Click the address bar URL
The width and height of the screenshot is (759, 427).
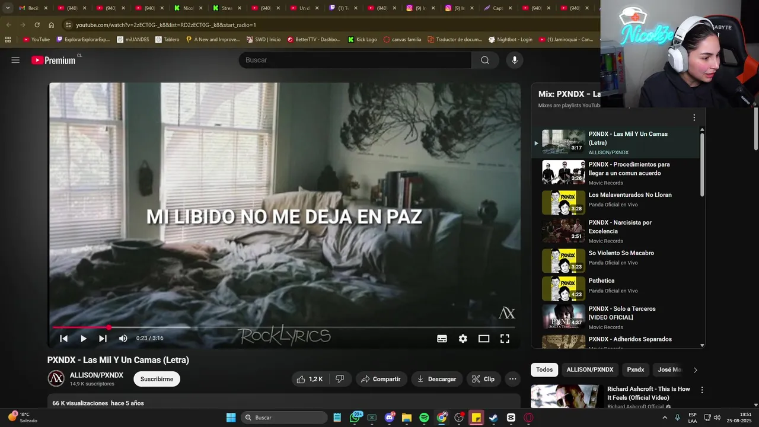(x=166, y=25)
